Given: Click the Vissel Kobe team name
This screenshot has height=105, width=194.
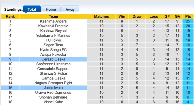Looking at the screenshot, I should [53, 102].
